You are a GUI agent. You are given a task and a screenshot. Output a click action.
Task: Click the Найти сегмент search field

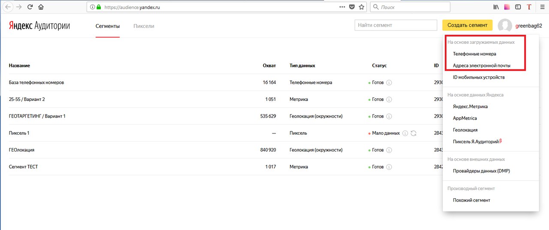point(395,25)
